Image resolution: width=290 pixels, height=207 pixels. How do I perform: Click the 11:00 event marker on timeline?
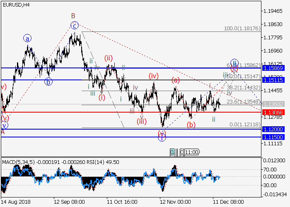coord(192,152)
